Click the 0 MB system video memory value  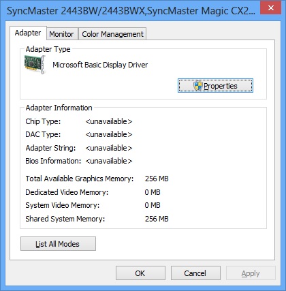[153, 205]
